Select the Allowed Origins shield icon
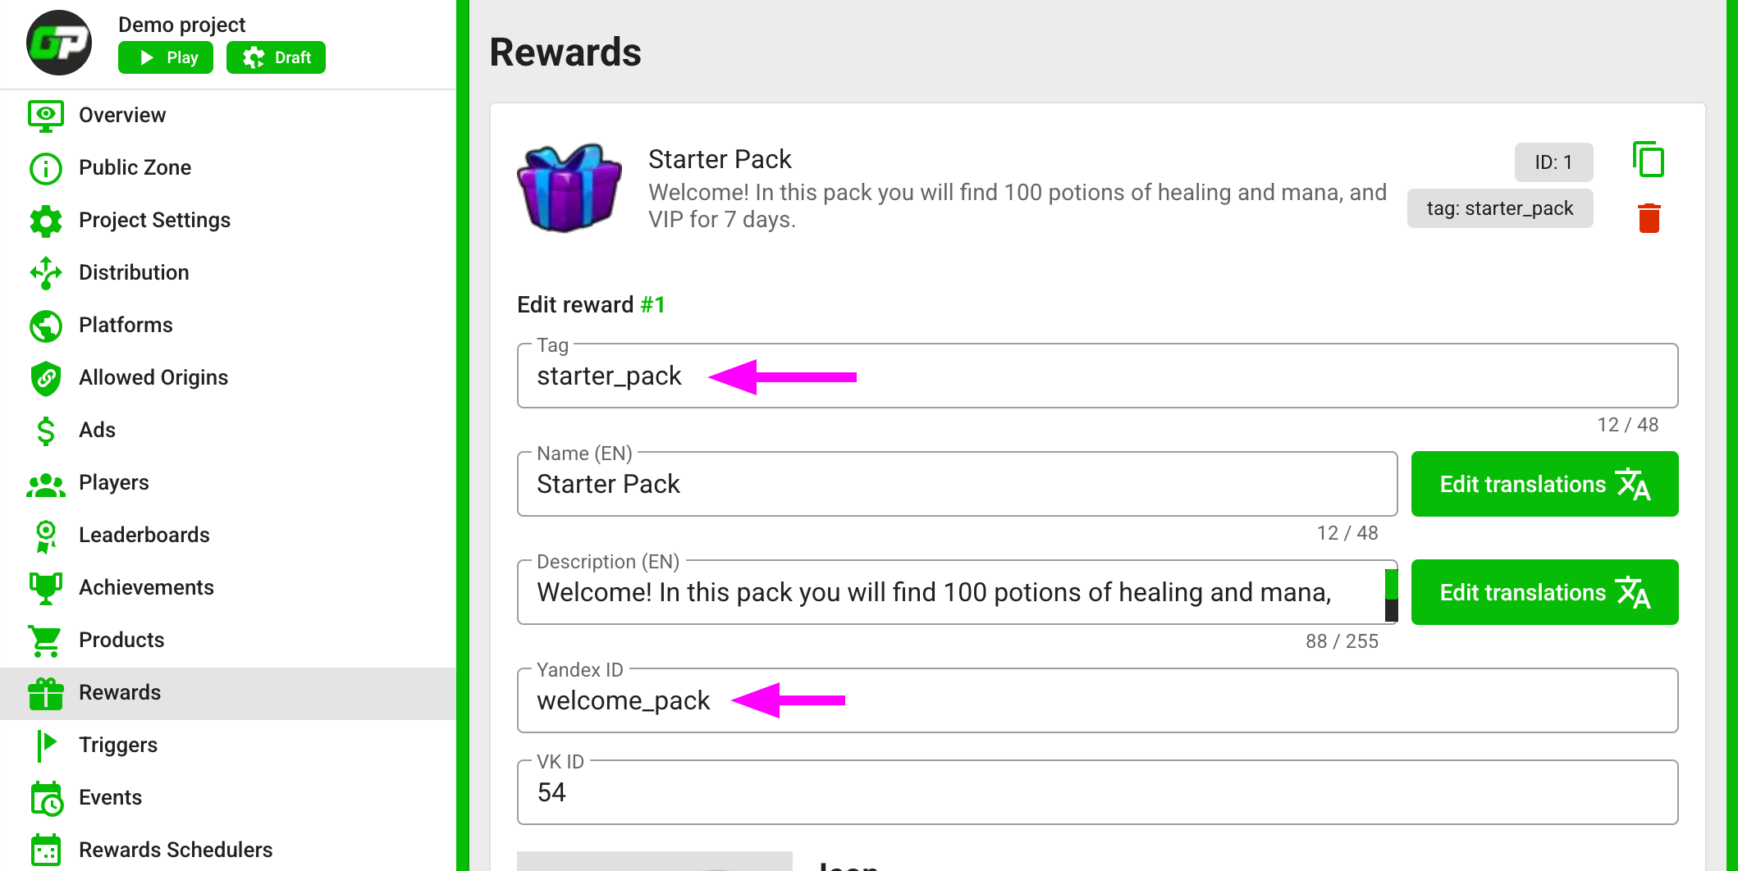This screenshot has width=1738, height=871. (x=46, y=378)
